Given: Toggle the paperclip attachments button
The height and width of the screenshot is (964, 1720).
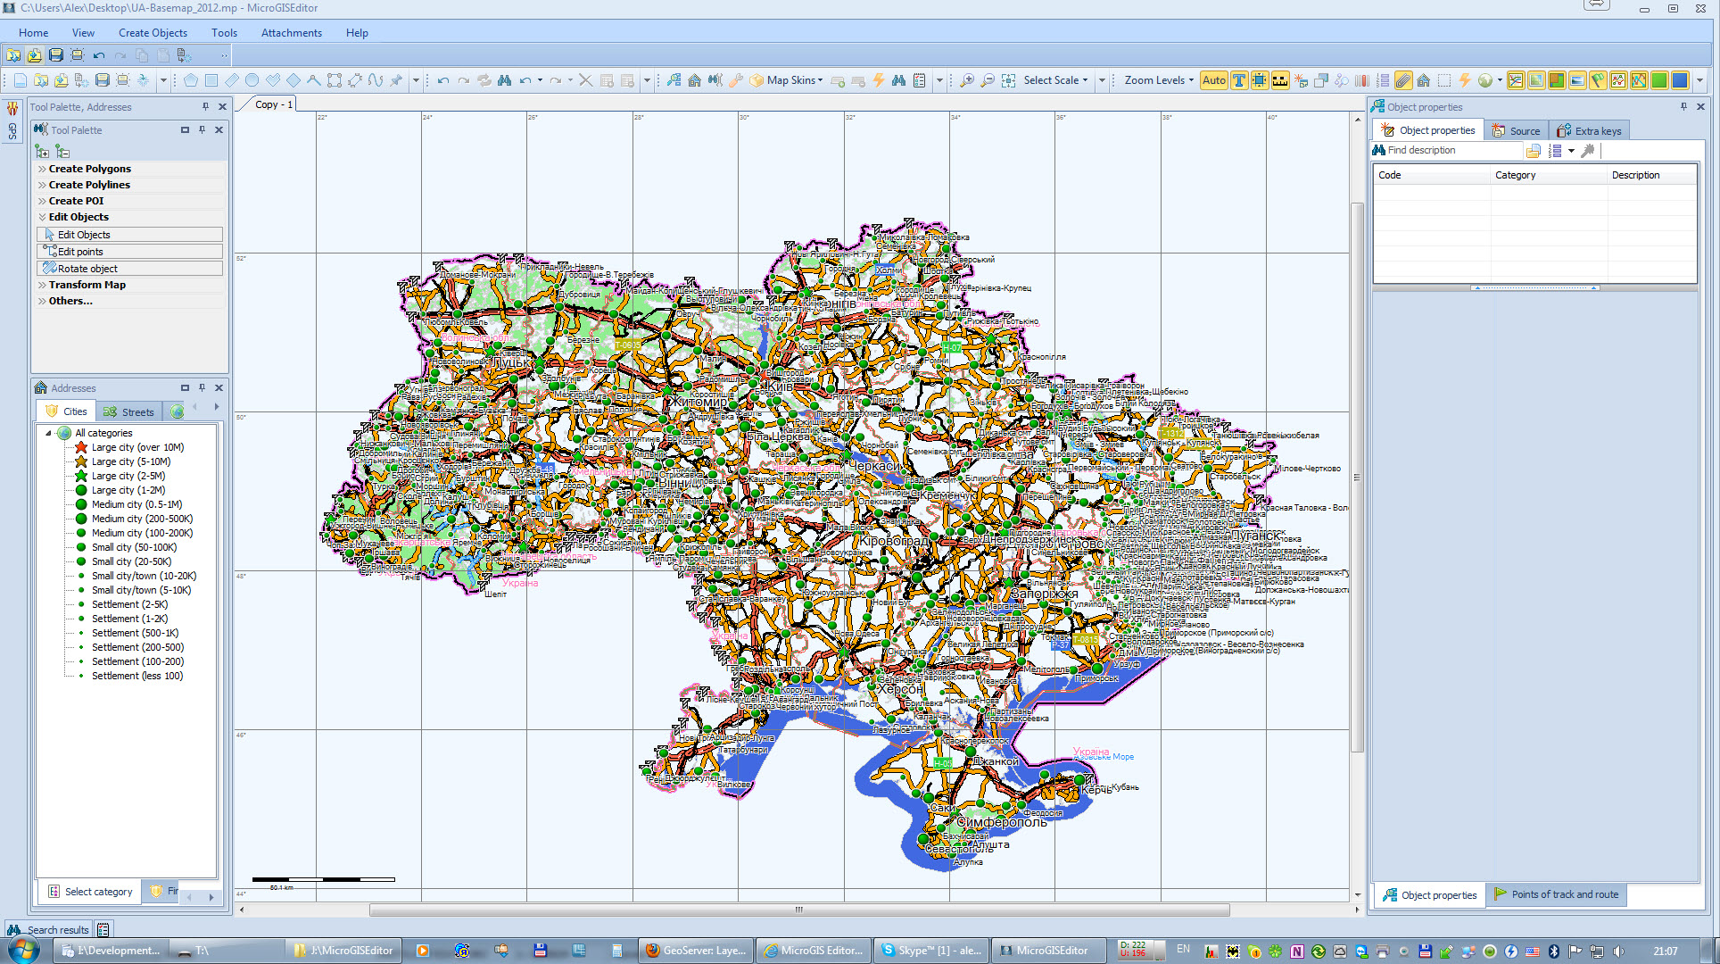Looking at the screenshot, I should click(x=1402, y=80).
